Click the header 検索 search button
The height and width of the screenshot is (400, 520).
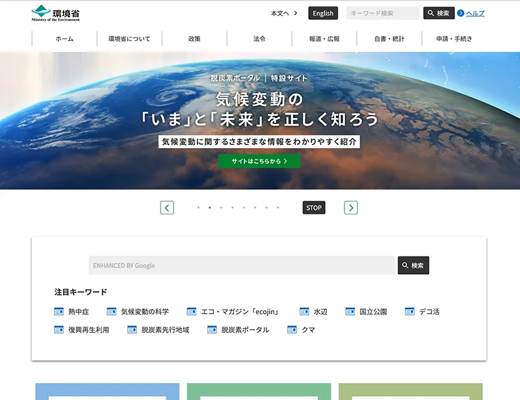point(439,13)
